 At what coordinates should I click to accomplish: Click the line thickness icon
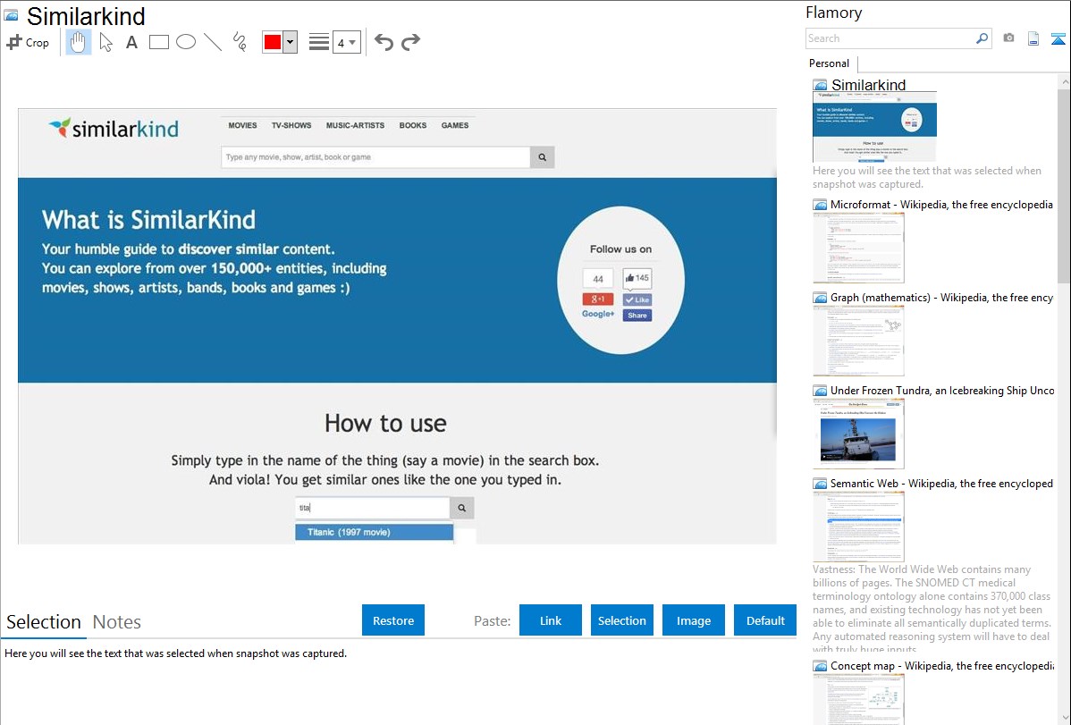click(x=319, y=42)
